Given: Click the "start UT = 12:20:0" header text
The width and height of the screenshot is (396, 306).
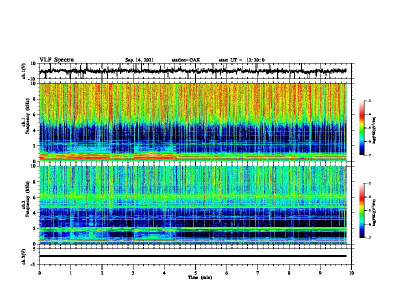Looking at the screenshot, I should 241,60.
